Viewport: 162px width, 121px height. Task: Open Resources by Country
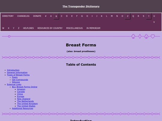click(x=50, y=28)
